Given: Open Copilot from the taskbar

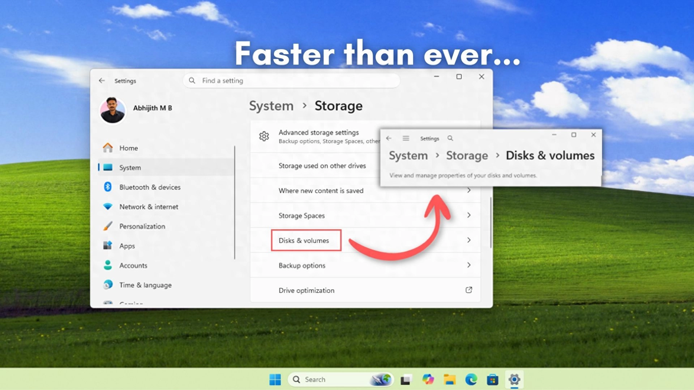Looking at the screenshot, I should (428, 380).
